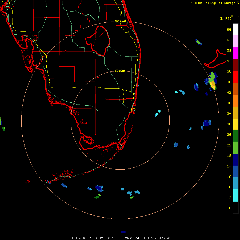
Task: Click the 03:58 timestamp
Action: coord(164,238)
